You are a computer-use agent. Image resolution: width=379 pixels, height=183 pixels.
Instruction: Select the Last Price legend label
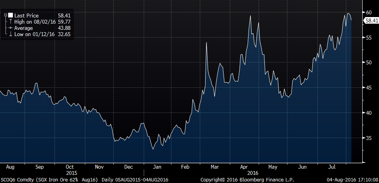[x=26, y=16]
